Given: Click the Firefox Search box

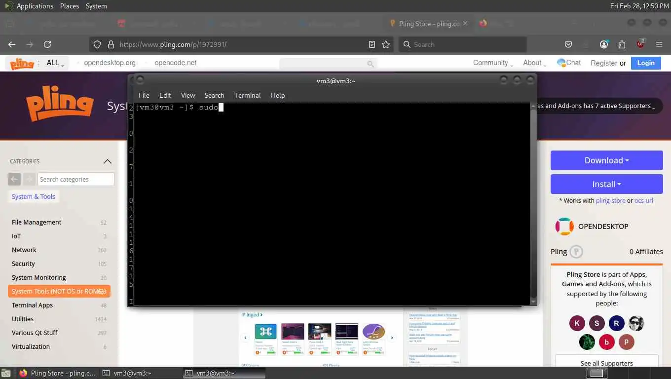Looking at the screenshot, I should (462, 44).
